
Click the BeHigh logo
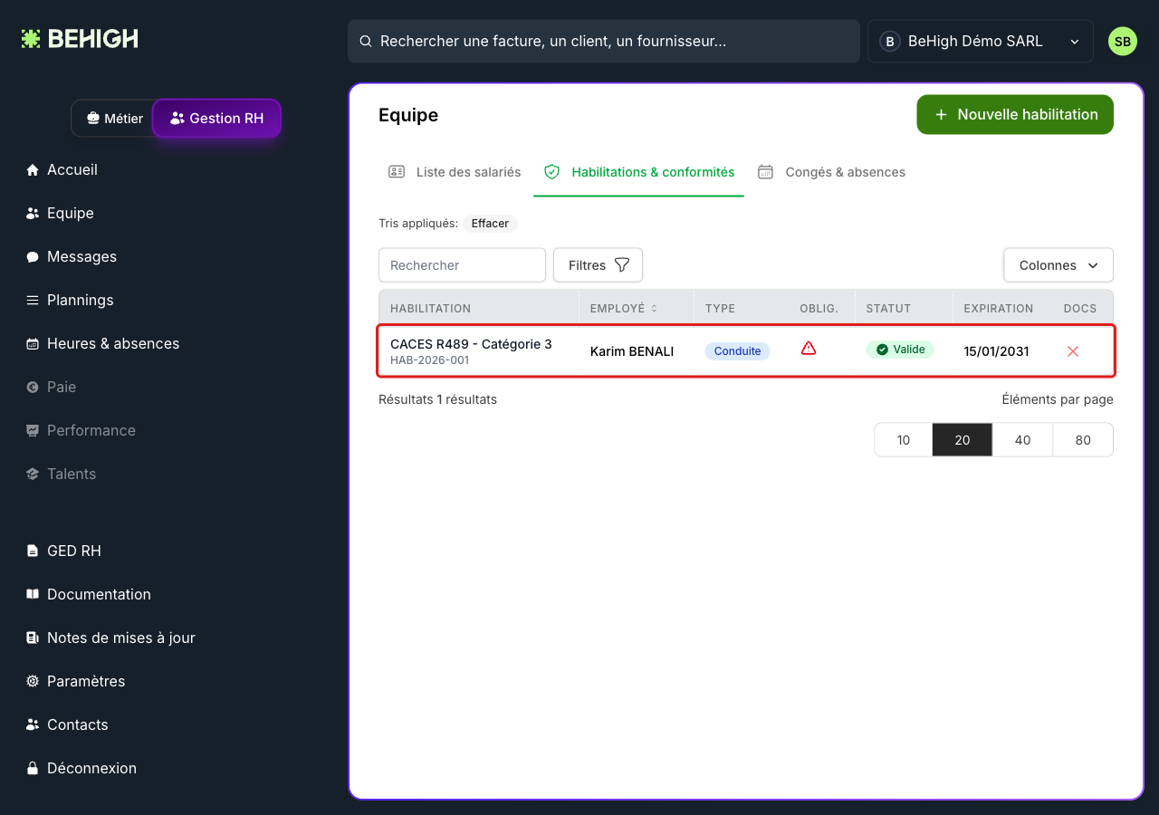point(80,39)
